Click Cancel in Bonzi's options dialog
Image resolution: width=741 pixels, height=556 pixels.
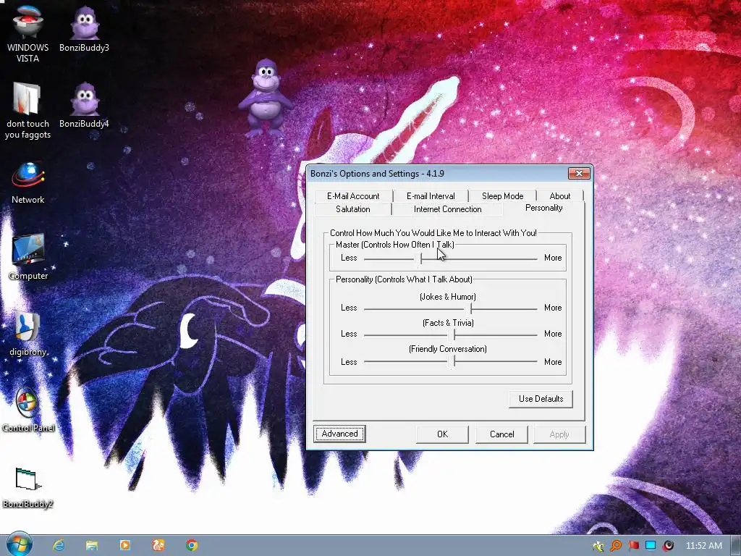502,434
